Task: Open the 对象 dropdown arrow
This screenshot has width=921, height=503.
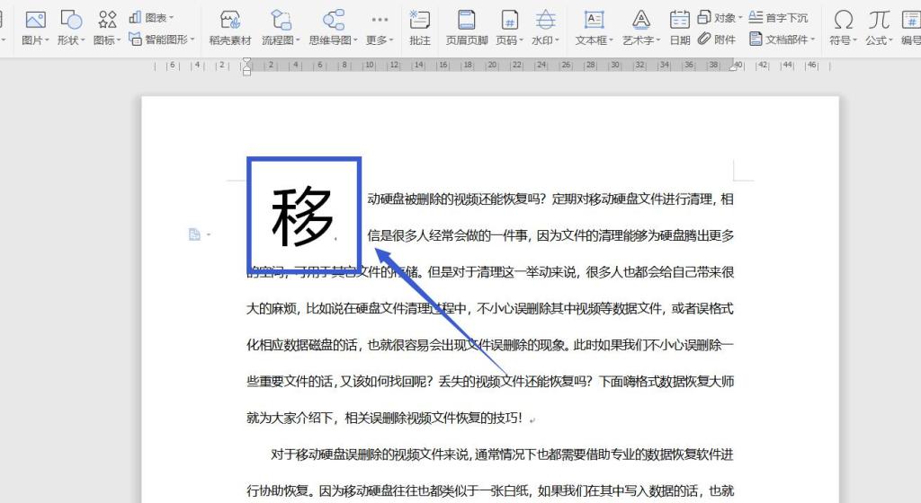Action: pyautogui.click(x=740, y=18)
